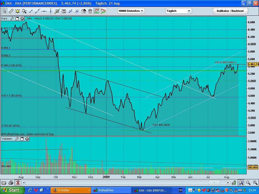
Task: Click the zoom out magnifier icon
Action: (248, 183)
